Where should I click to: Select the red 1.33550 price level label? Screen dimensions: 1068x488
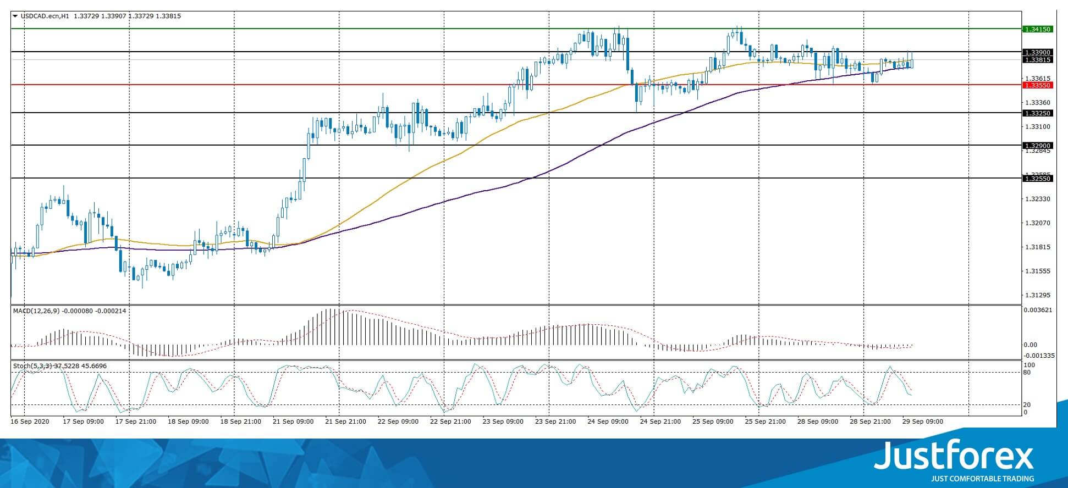1037,85
